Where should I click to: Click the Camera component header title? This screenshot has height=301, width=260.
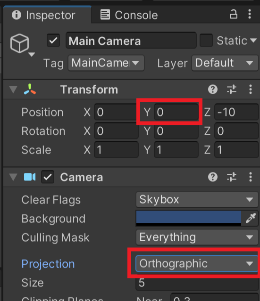click(x=82, y=177)
